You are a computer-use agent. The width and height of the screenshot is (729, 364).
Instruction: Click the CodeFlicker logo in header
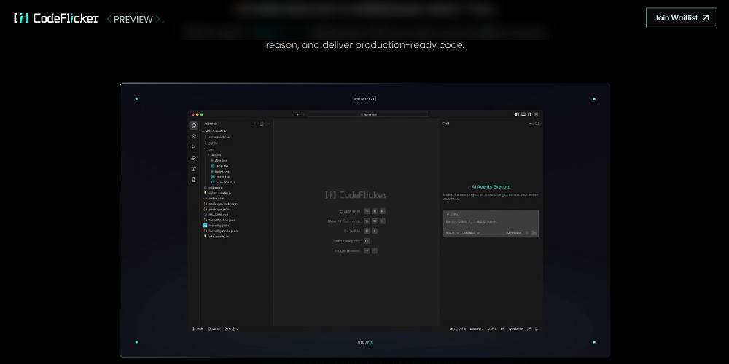point(56,18)
